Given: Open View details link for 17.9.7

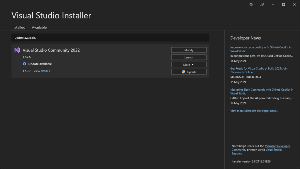Looking at the screenshot, I should (x=42, y=71).
